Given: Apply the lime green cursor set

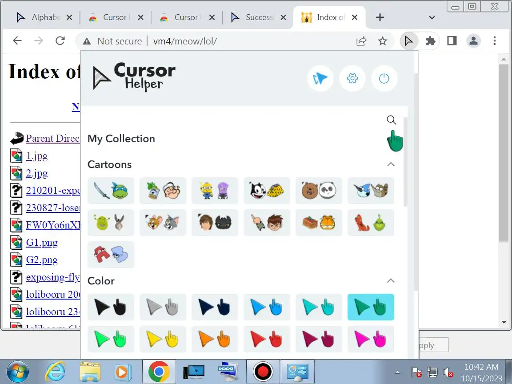Looking at the screenshot, I should point(111,339).
